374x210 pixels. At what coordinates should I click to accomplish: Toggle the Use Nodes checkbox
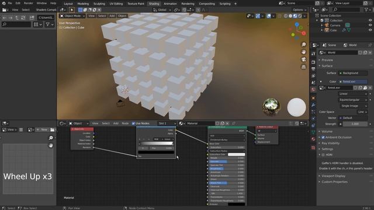133,123
